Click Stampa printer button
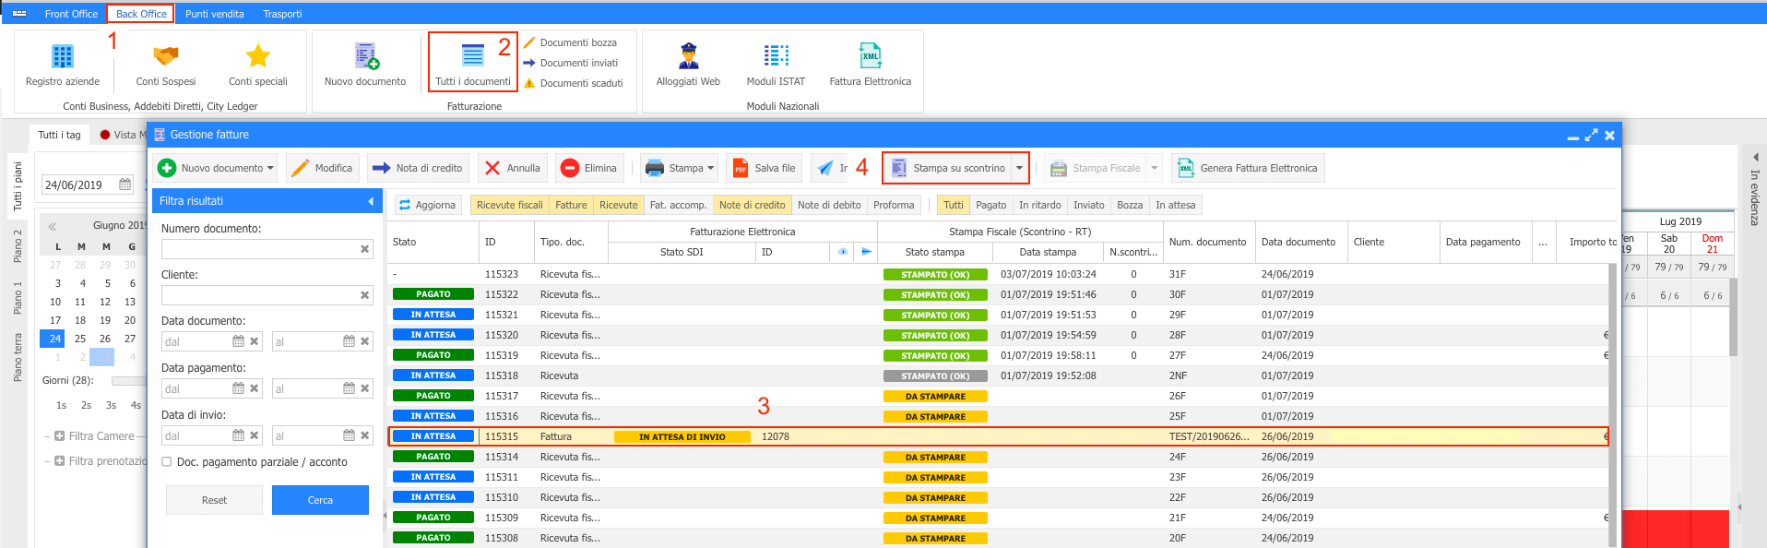This screenshot has width=1767, height=548. pos(673,168)
